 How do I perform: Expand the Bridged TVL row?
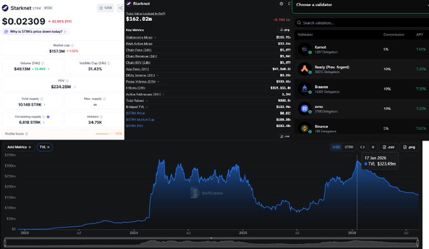(147, 107)
